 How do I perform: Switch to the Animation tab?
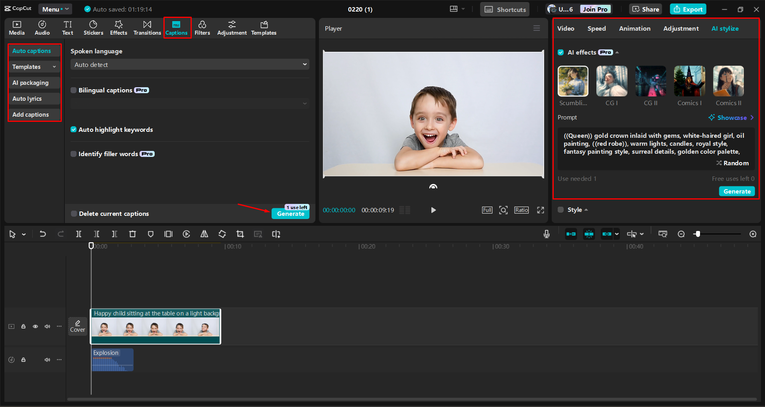[635, 28]
